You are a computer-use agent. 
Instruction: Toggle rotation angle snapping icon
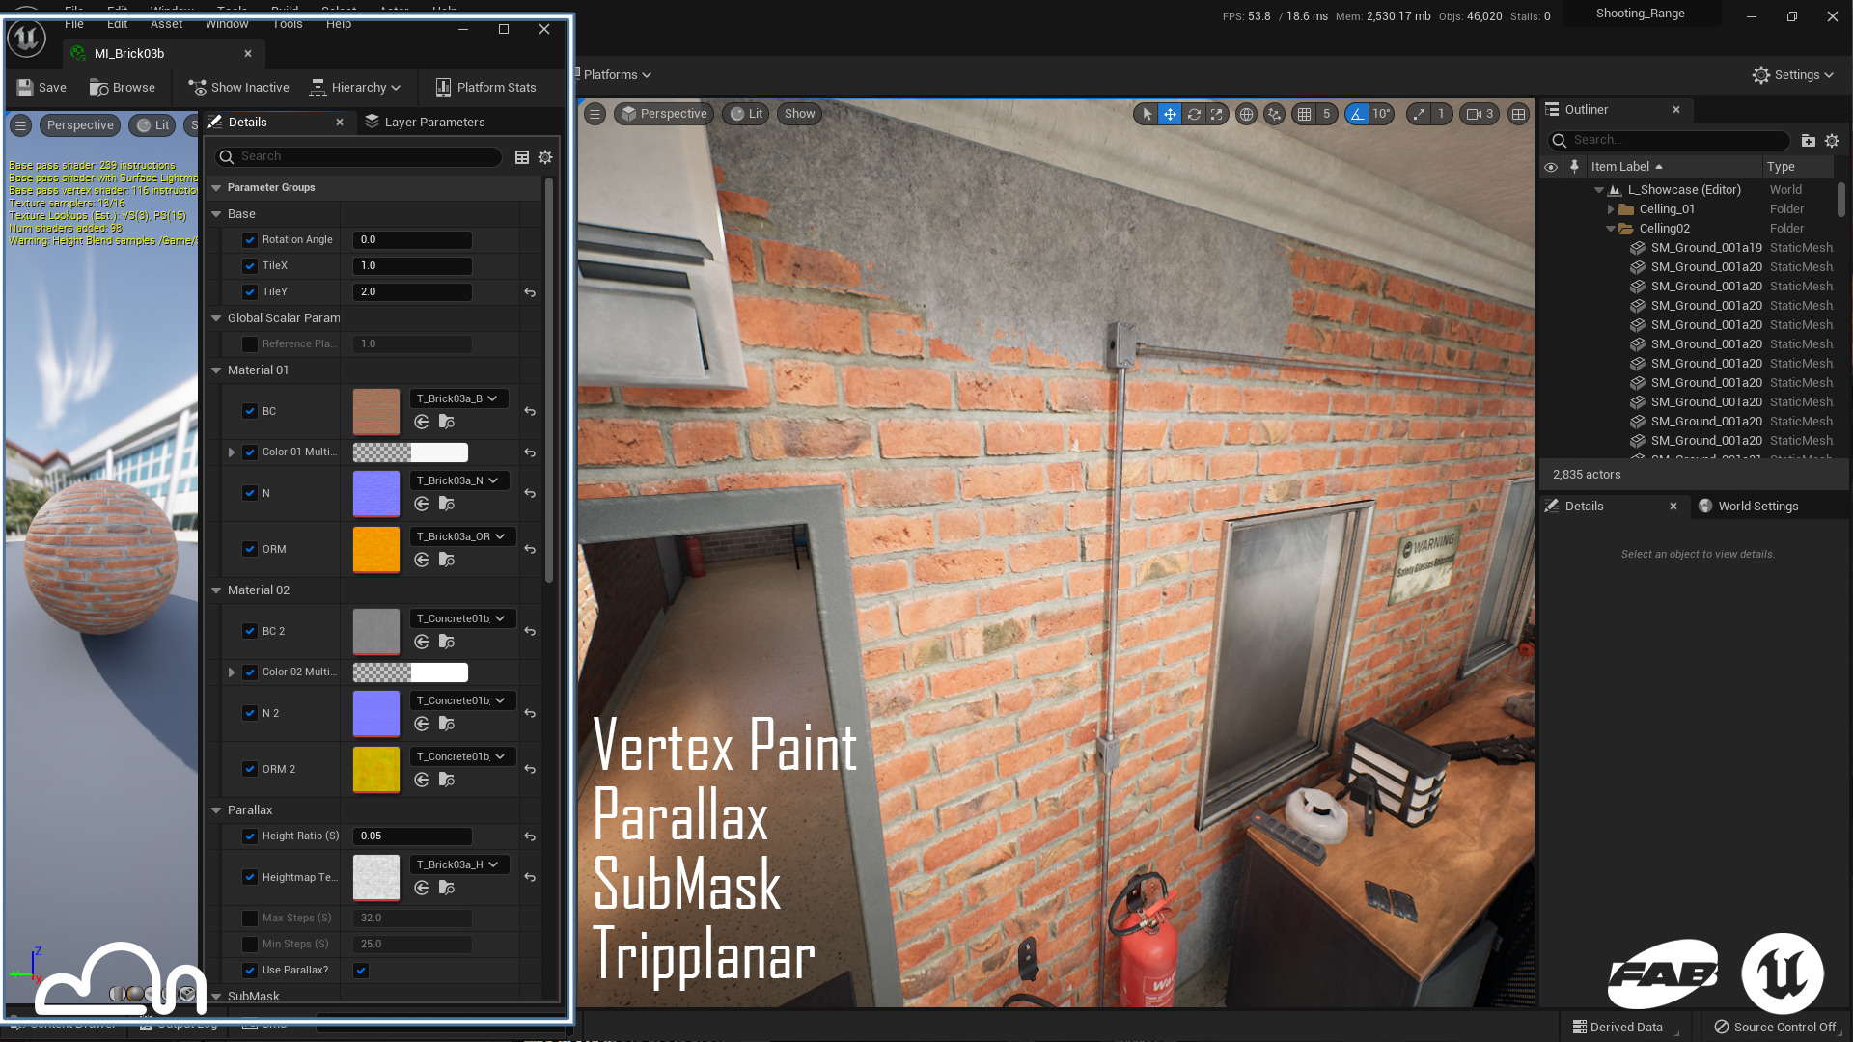[1357, 114]
